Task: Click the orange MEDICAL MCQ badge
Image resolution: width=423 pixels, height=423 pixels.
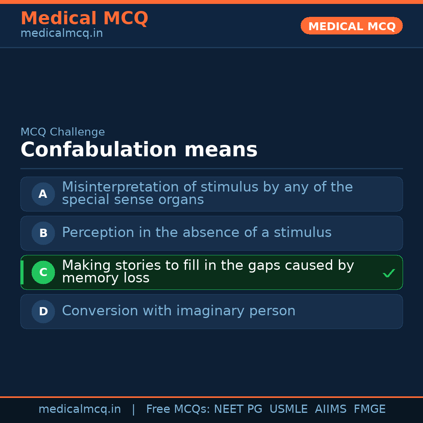Action: click(x=351, y=26)
